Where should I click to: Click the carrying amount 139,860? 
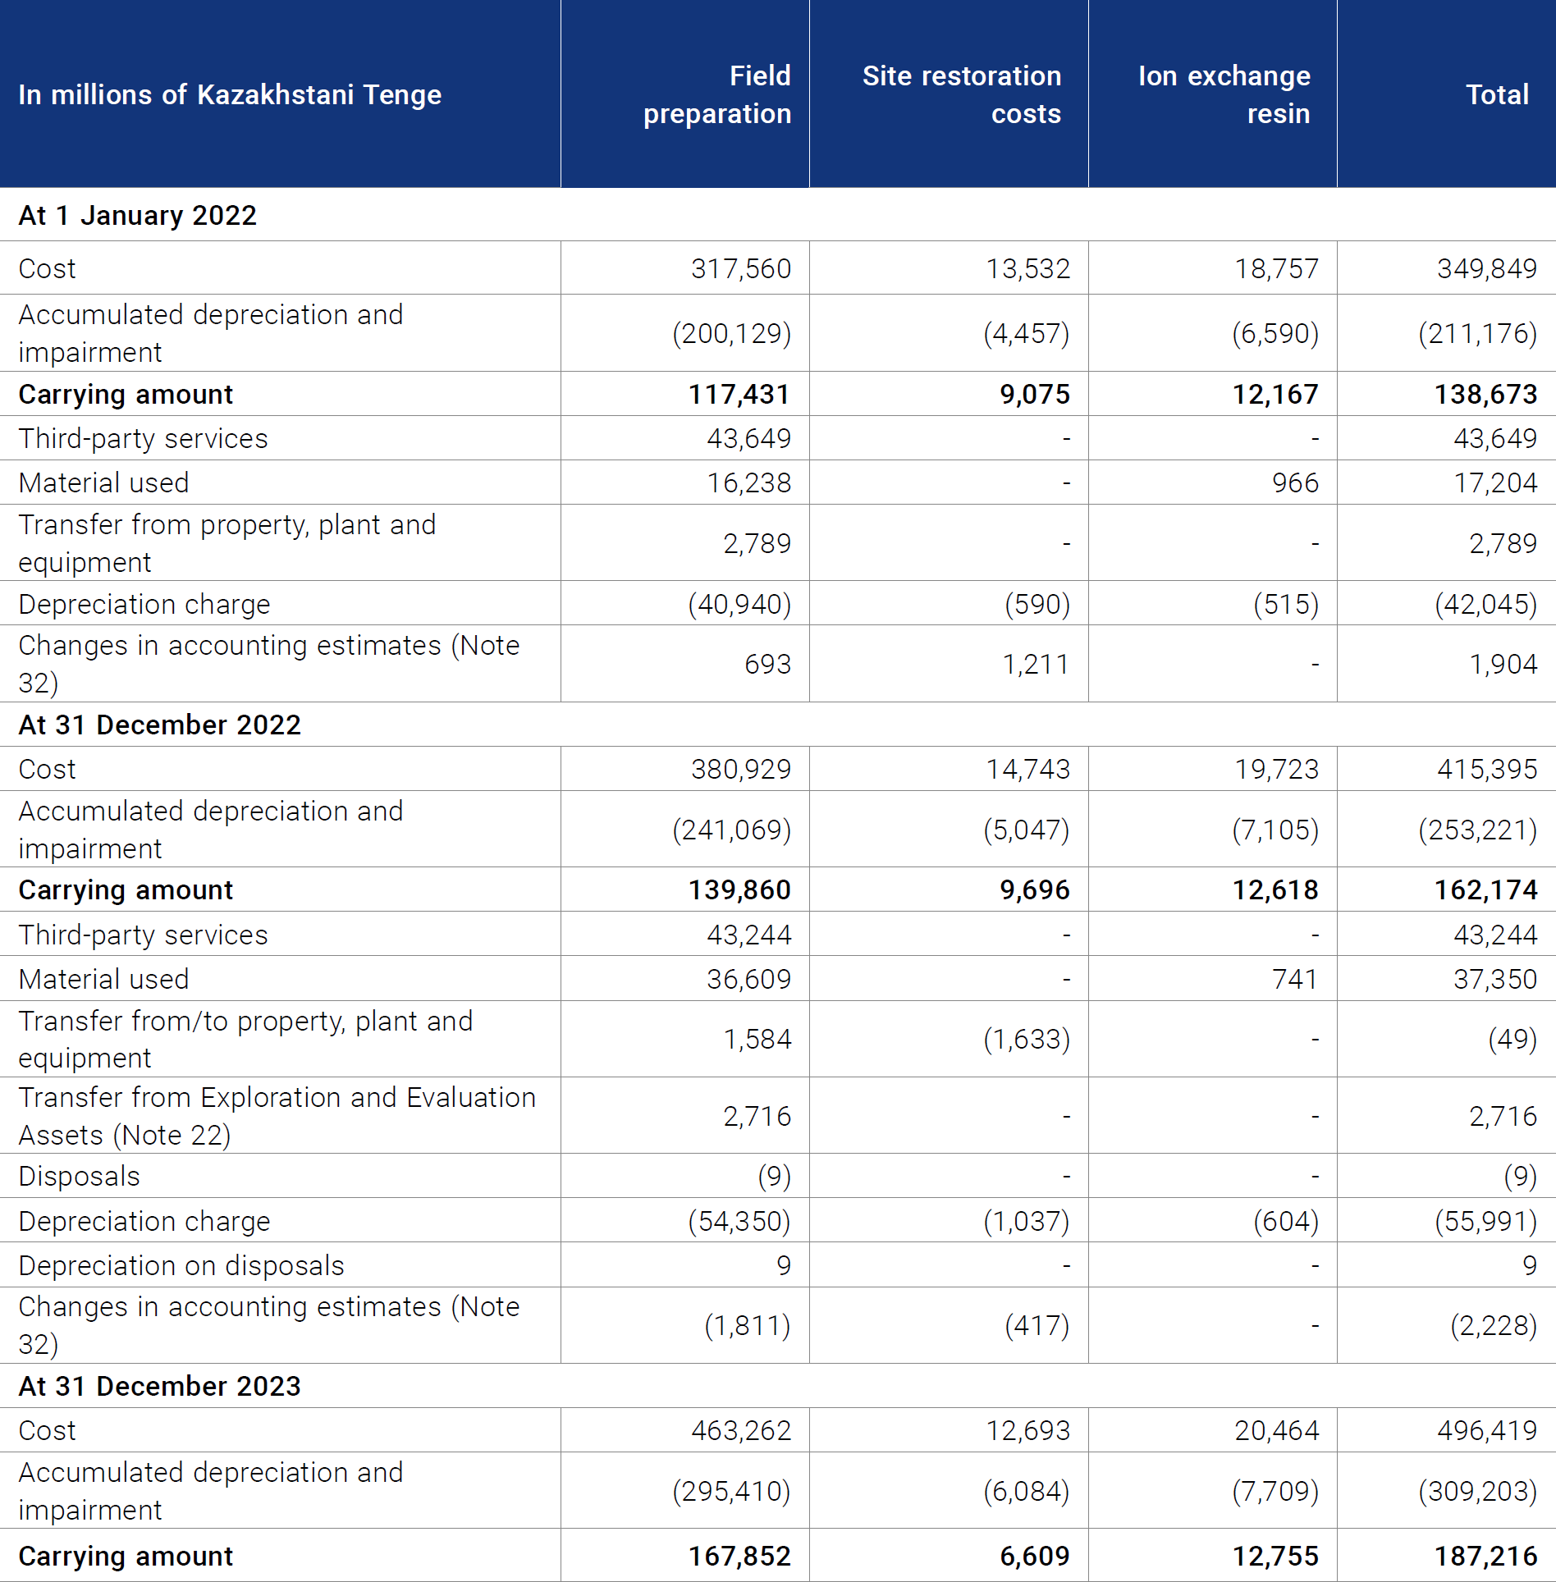[739, 889]
